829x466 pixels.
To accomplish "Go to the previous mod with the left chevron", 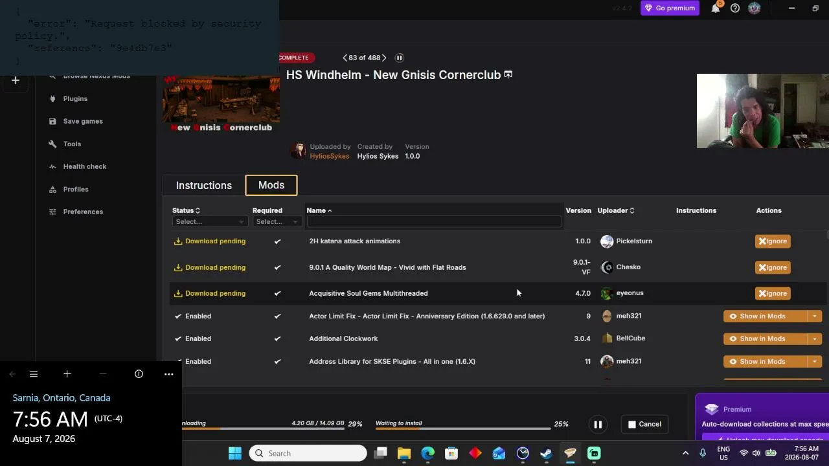I will pos(345,58).
